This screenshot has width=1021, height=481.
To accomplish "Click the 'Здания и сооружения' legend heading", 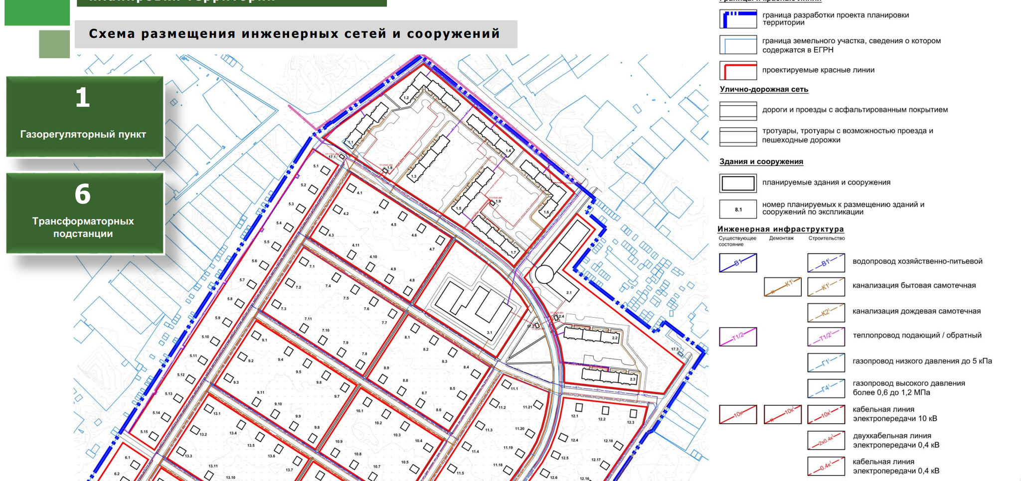I will [761, 162].
